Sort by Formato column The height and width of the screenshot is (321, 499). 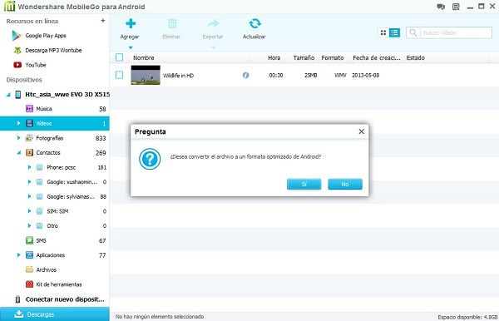tap(332, 58)
